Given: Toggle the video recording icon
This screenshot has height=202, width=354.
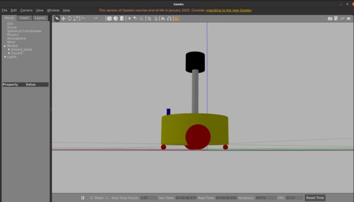Looking at the screenshot, I should click(349, 19).
